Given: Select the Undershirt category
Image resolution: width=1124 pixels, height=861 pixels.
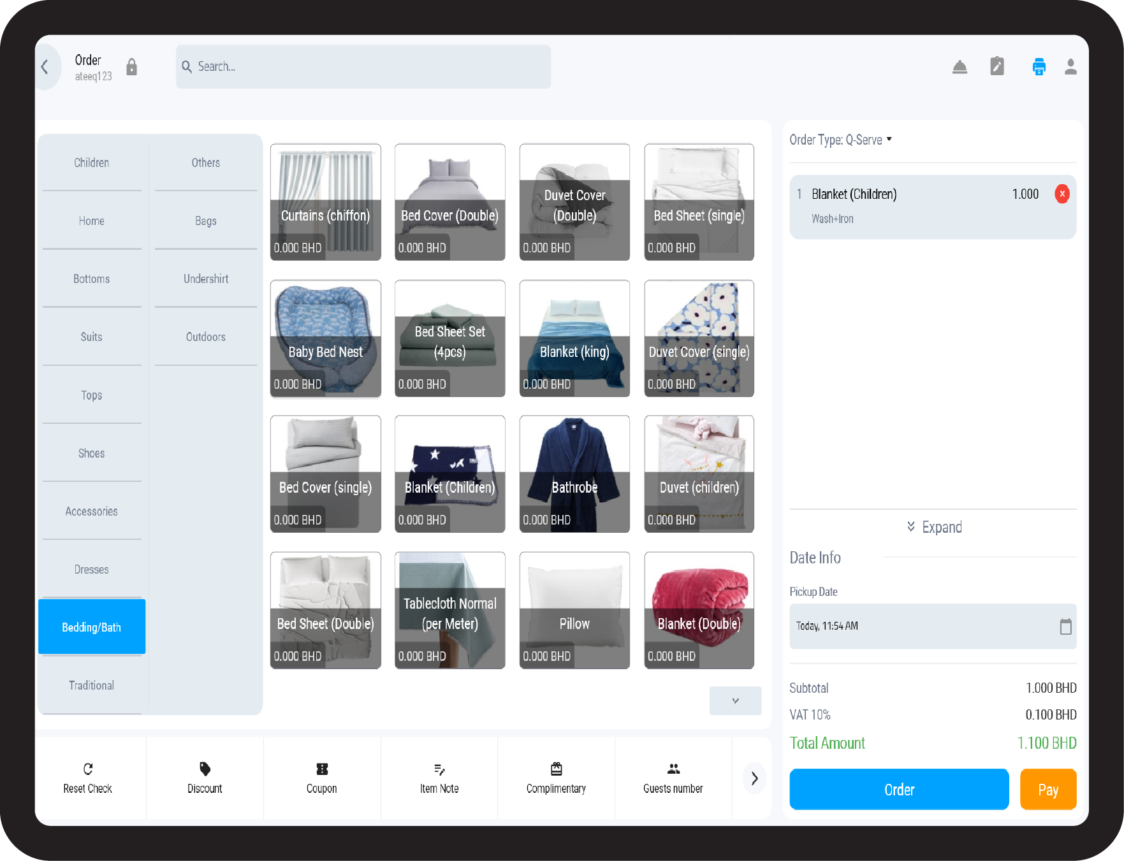Looking at the screenshot, I should (x=206, y=279).
